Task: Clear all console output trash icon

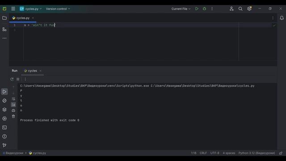Action: [13, 116]
